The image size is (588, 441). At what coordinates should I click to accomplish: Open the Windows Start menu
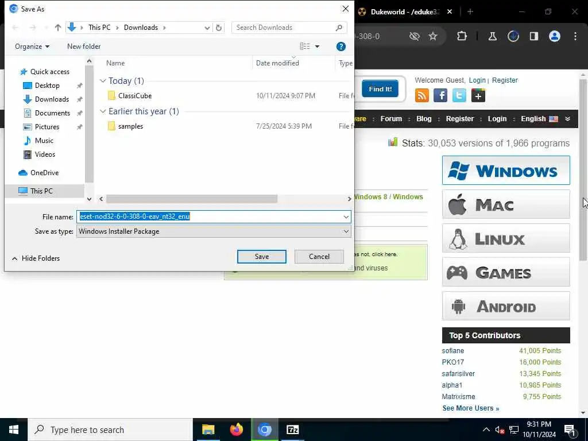click(14, 430)
